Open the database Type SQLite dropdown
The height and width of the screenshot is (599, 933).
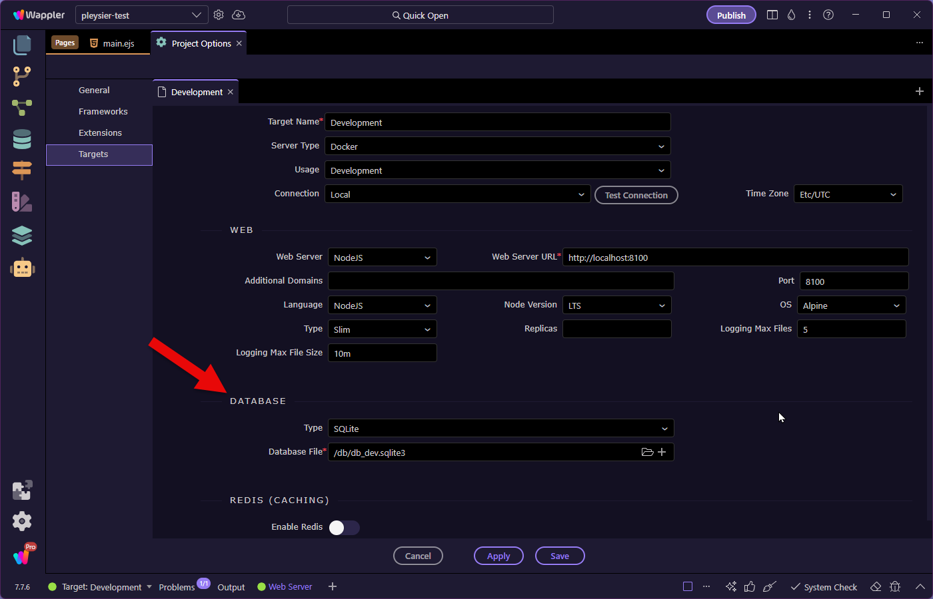click(500, 429)
